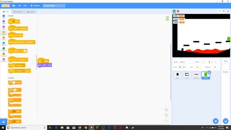
Task: Switch to small stage layout
Action: point(219,11)
